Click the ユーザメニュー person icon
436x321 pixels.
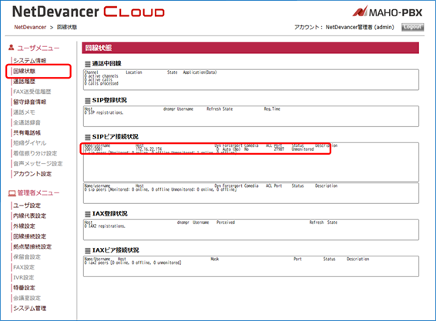tap(11, 48)
